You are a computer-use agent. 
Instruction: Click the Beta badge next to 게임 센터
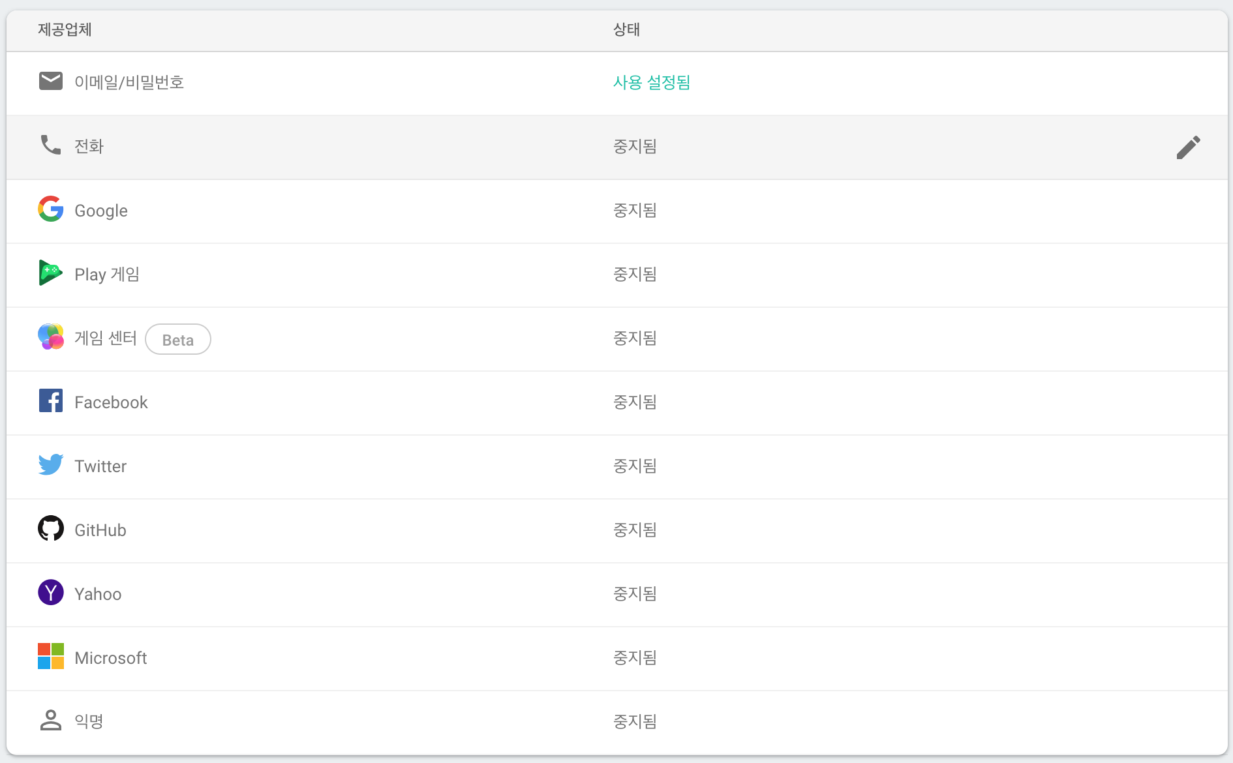point(177,339)
